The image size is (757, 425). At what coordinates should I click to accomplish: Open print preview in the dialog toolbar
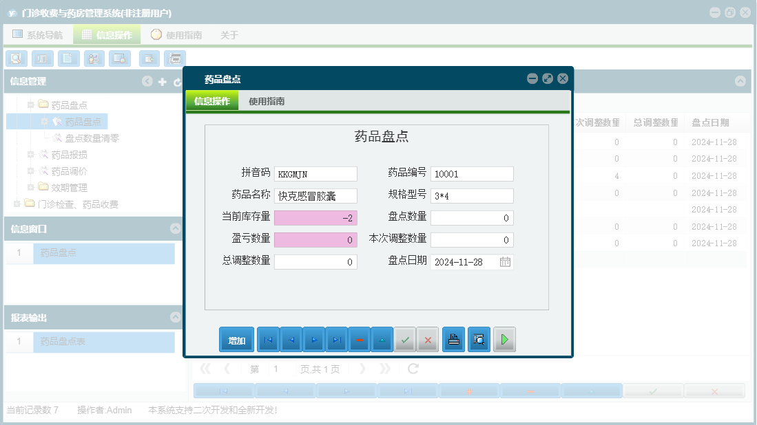(479, 339)
